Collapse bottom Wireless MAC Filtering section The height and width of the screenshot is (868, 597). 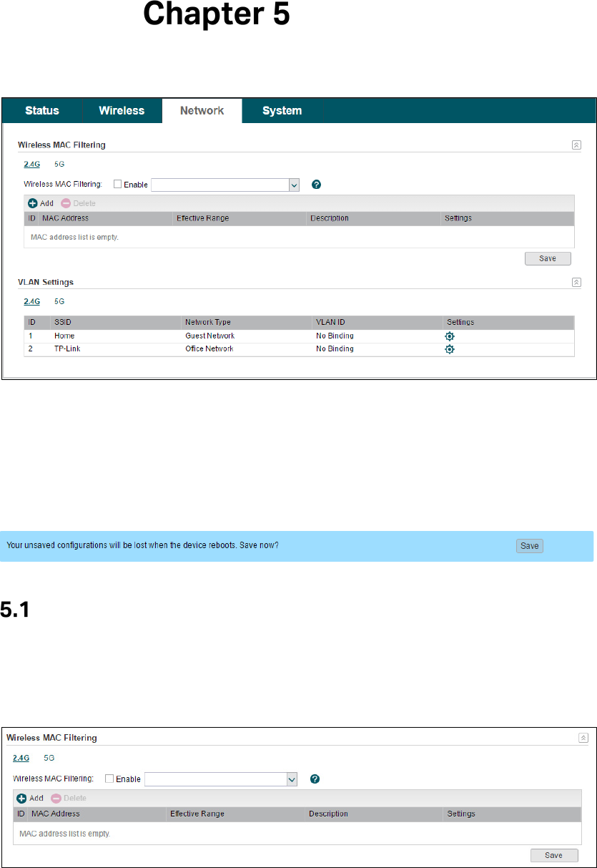583,738
